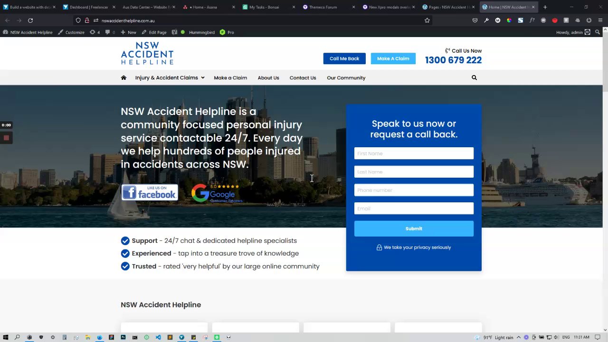
Task: Click the Call Me Back button
Action: [x=344, y=58]
